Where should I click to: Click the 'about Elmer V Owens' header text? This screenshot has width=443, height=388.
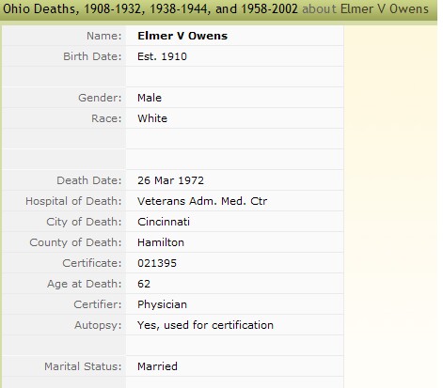[365, 8]
